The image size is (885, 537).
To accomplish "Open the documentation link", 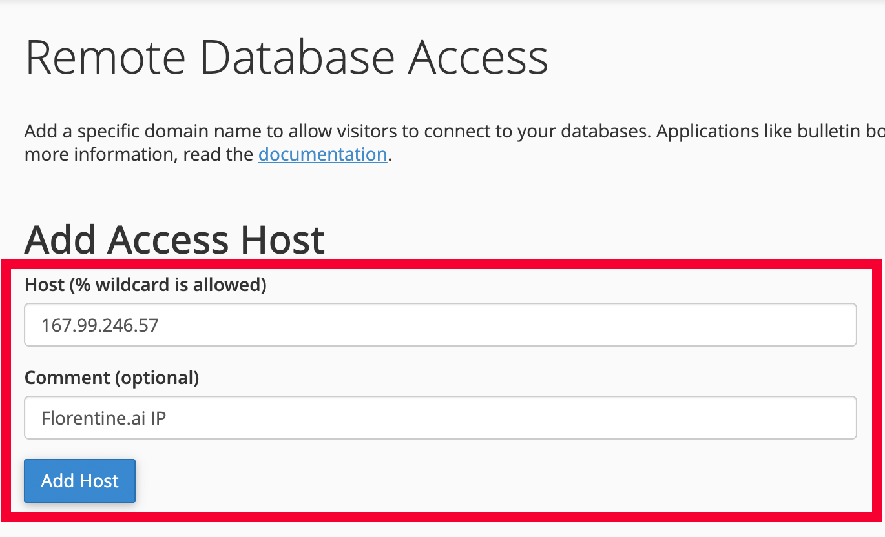I will coord(322,155).
